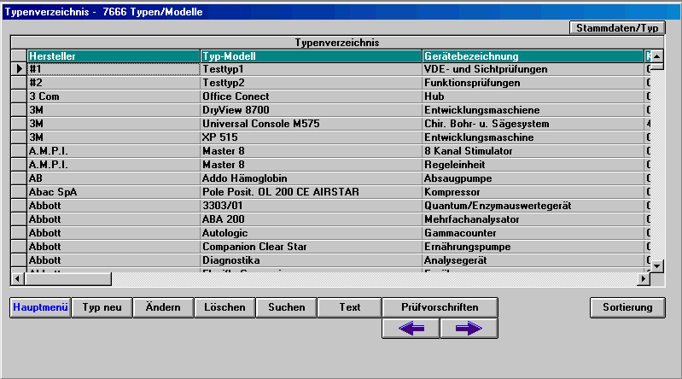682x379 pixels.
Task: Select the Addo Hämoglobin cell
Action: coord(311,178)
